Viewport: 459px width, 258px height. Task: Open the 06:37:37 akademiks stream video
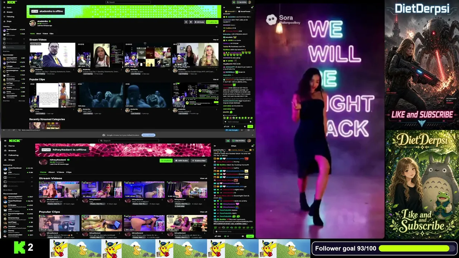click(x=195, y=55)
